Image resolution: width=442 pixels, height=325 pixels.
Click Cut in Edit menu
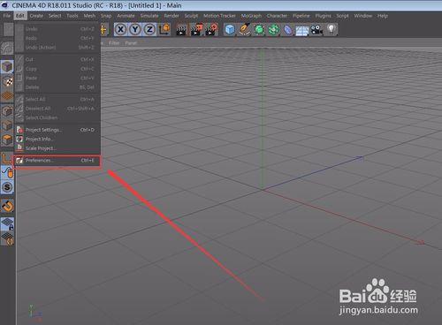click(x=57, y=59)
